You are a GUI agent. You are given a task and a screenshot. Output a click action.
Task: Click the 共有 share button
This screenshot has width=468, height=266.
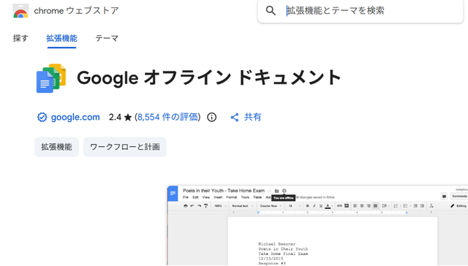[x=246, y=117]
